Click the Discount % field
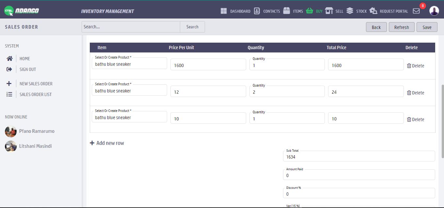The image size is (444, 208). (359, 194)
